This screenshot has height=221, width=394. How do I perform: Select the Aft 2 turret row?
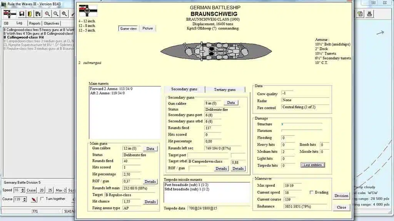pyautogui.click(x=125, y=93)
